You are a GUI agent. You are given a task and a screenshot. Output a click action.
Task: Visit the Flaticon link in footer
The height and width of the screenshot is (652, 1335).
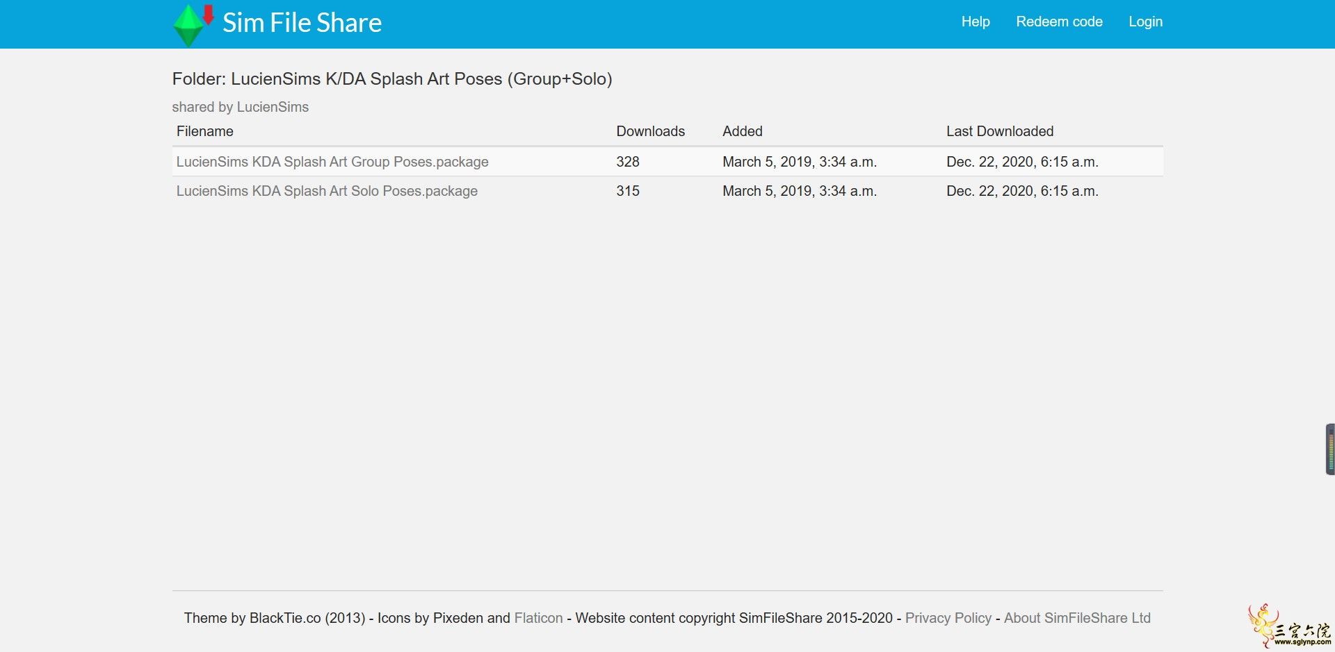tap(538, 618)
